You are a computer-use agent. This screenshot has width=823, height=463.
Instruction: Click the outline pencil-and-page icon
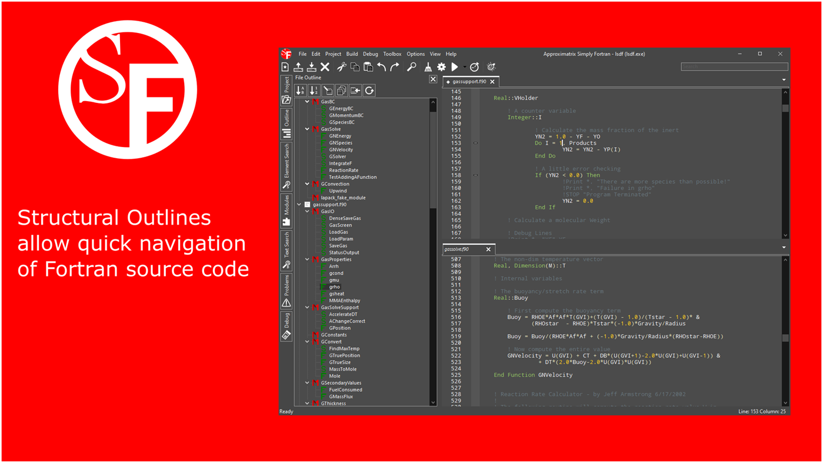328,90
